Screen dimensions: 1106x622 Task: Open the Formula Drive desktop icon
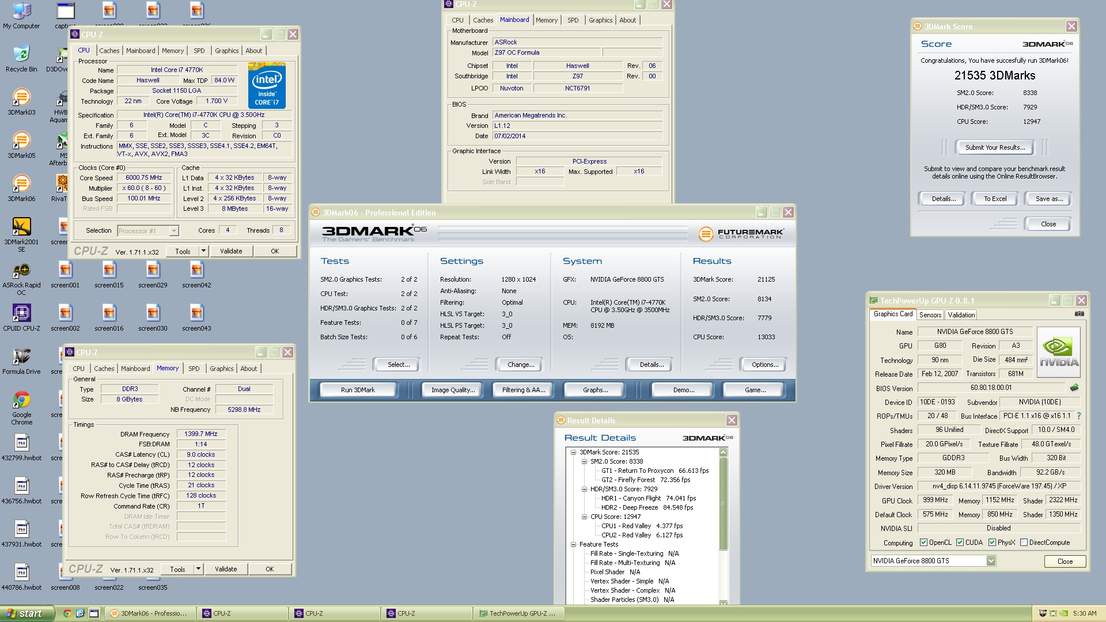click(21, 361)
